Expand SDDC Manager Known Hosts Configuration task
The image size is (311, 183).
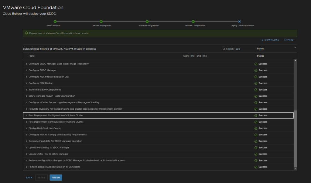coord(26,96)
